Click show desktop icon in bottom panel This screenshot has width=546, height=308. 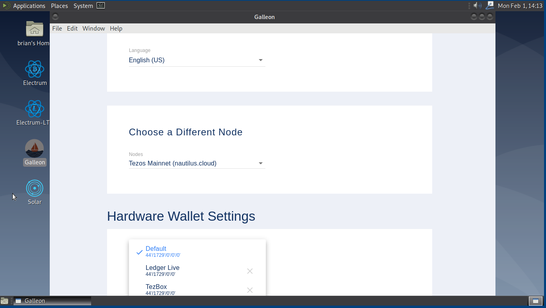[x=4, y=301]
